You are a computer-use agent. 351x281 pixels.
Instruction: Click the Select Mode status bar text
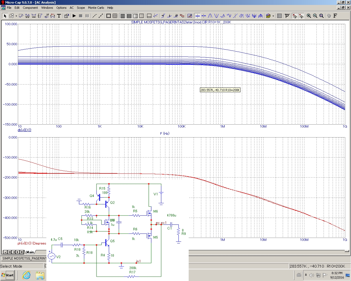11,266
